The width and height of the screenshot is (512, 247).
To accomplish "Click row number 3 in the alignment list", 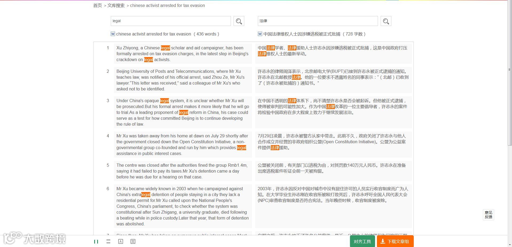I will 108,101.
